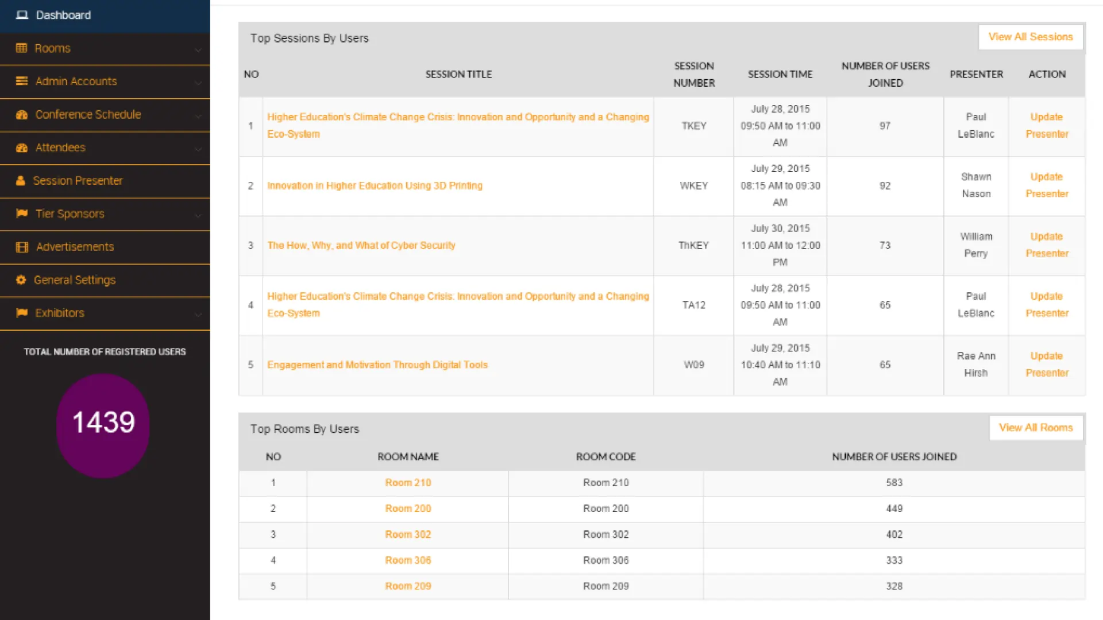This screenshot has width=1103, height=620.
Task: Click the Tier Sponsors flag icon
Action: coord(22,214)
